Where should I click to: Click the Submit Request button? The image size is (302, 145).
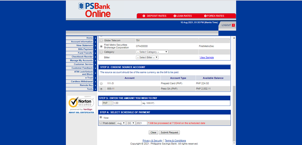169,133
